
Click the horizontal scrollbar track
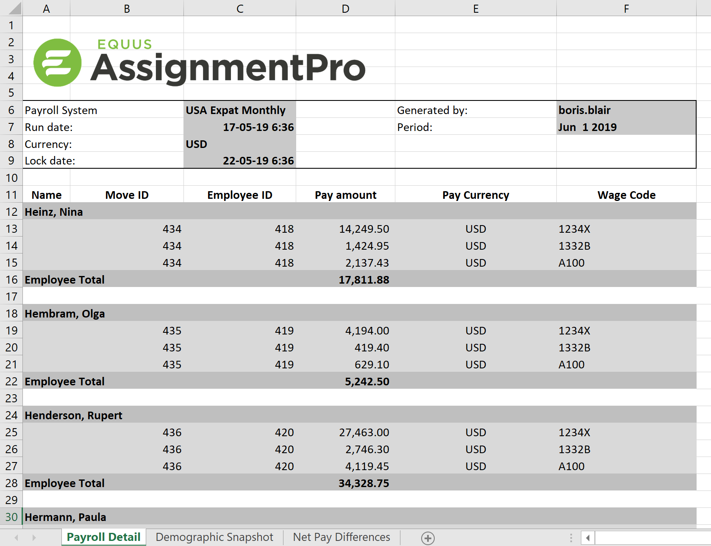[653, 538]
